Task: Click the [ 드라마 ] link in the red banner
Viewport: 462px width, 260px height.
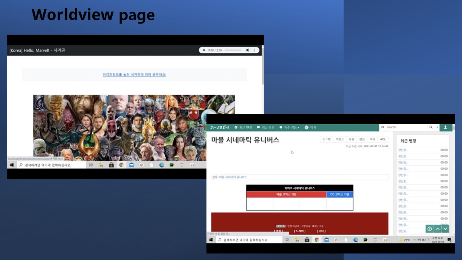Action: 300,231
